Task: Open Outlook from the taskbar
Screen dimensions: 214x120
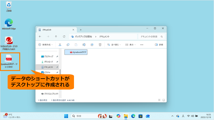Action: coord(148,116)
